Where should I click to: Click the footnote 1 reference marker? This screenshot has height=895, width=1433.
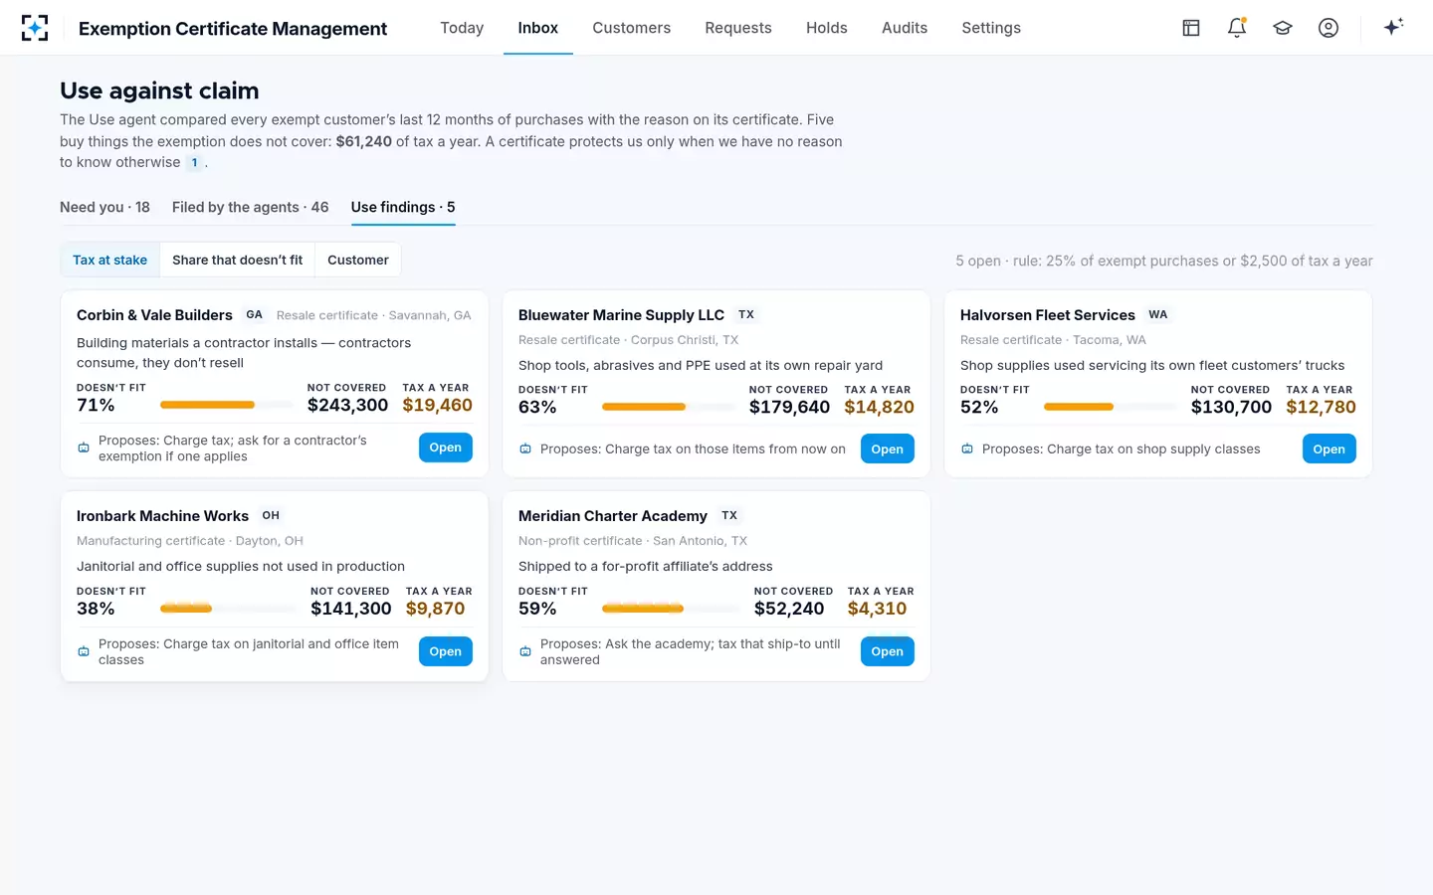point(195,163)
